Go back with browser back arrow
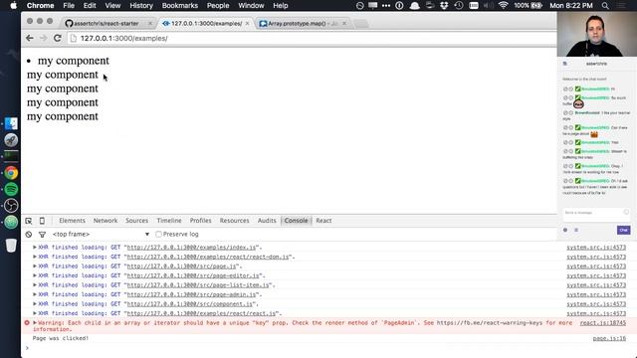This screenshot has height=358, width=637. [30, 38]
